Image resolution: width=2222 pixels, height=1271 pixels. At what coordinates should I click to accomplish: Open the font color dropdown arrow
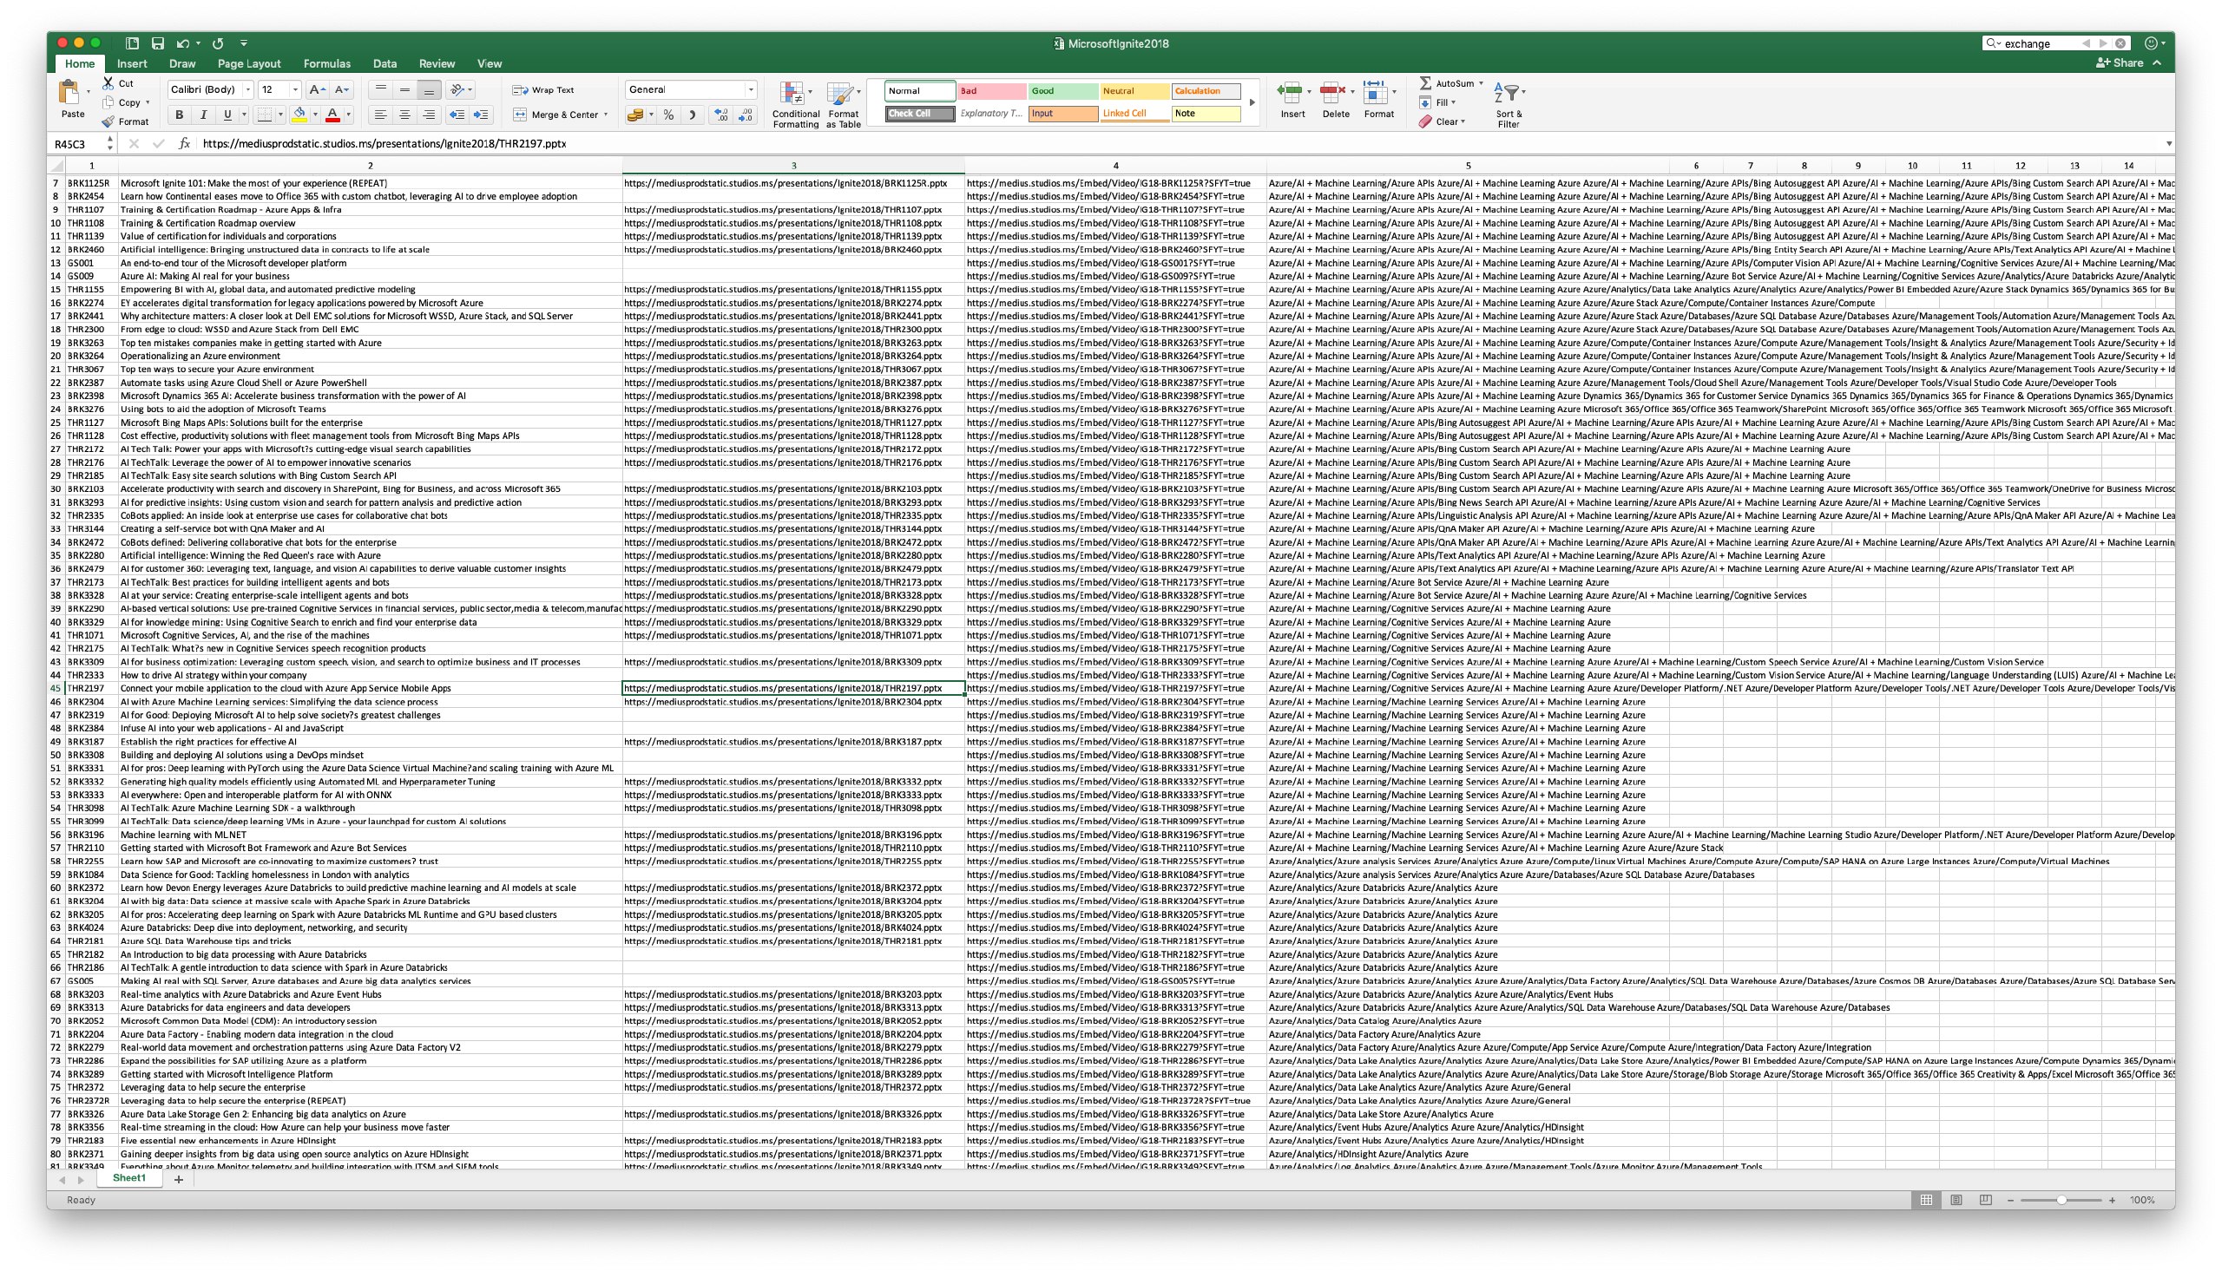point(348,115)
